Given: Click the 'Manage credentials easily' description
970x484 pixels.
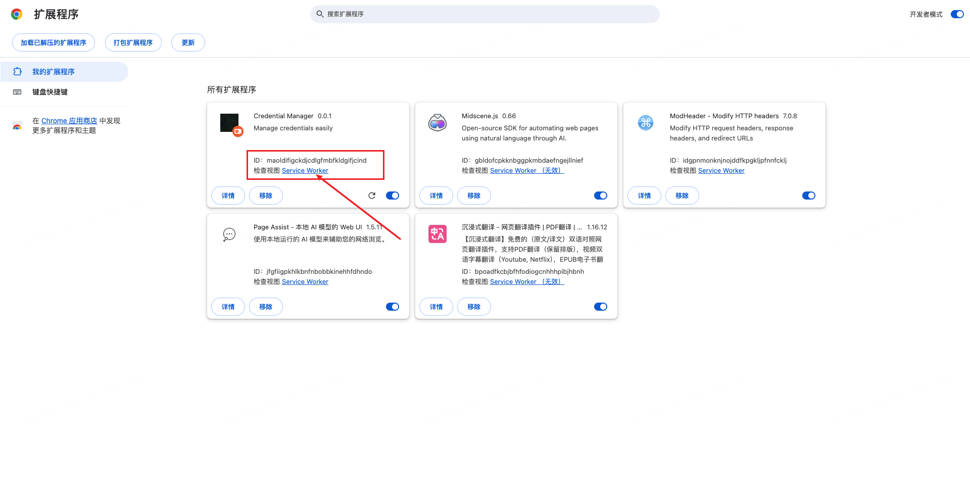Looking at the screenshot, I should [293, 128].
